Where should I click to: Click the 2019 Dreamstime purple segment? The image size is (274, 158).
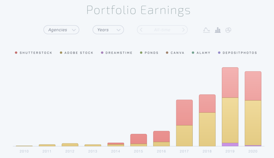click(230, 145)
